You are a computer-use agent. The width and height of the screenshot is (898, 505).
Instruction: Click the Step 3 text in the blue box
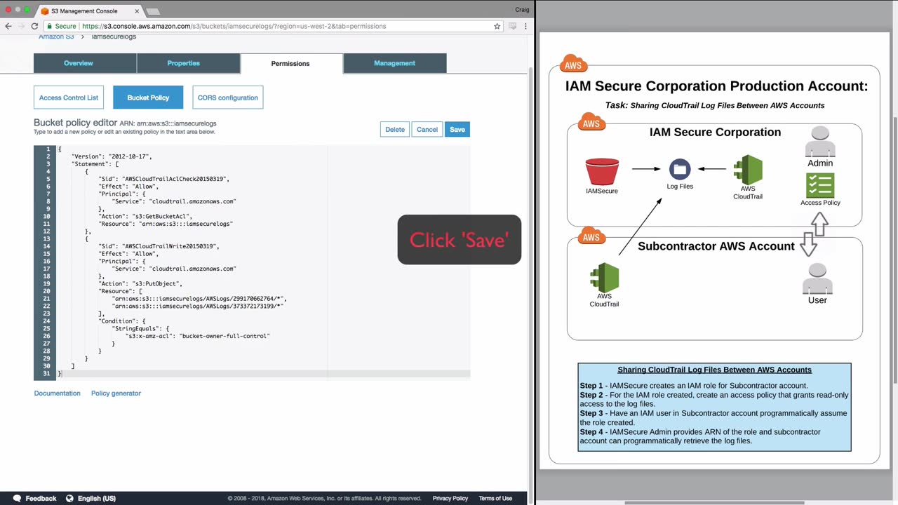pyautogui.click(x=713, y=418)
